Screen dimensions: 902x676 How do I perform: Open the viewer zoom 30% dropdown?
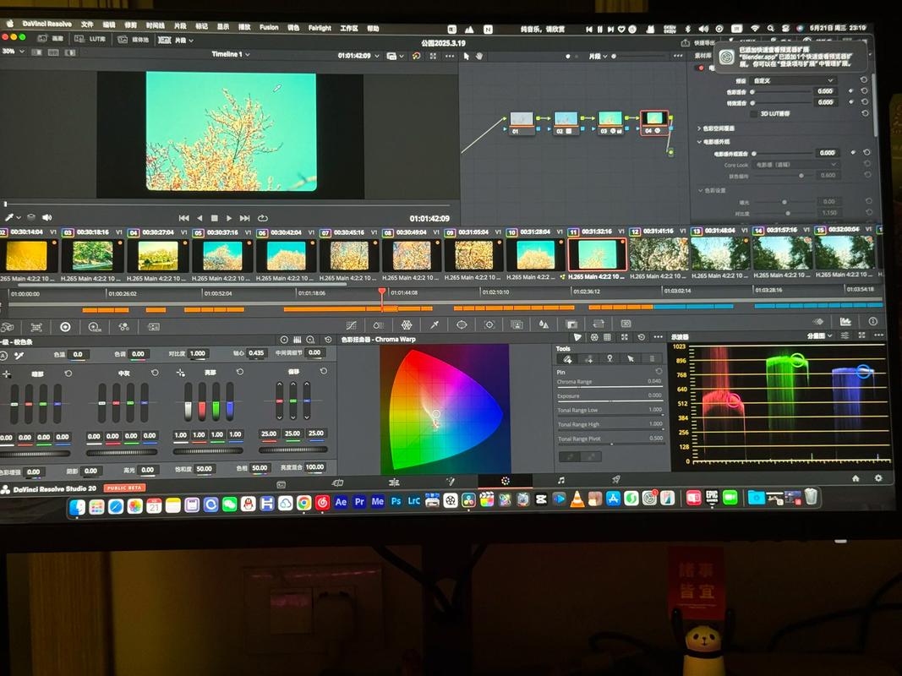click(x=13, y=52)
